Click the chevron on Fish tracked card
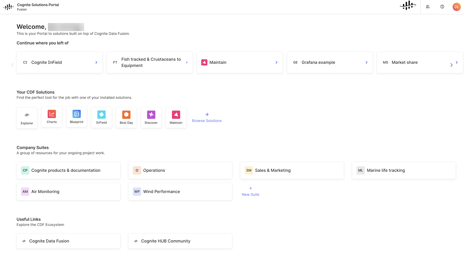The width and height of the screenshot is (464, 261). [x=187, y=62]
